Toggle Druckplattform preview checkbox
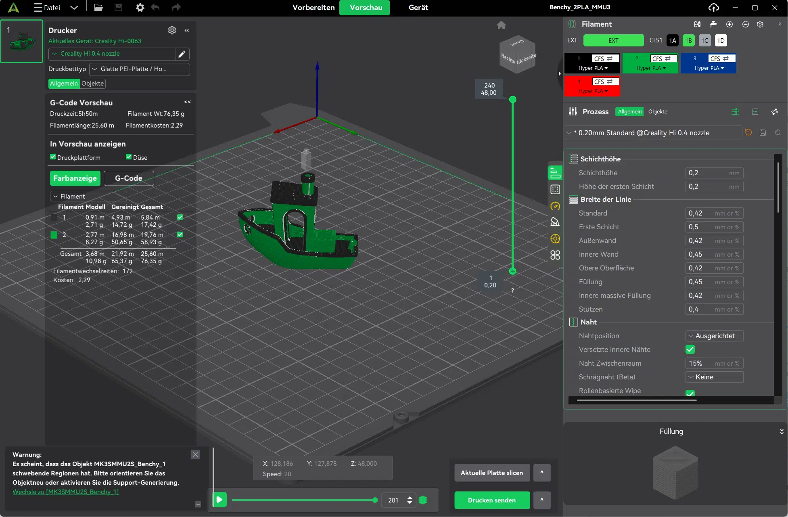788x517 pixels. coord(53,157)
